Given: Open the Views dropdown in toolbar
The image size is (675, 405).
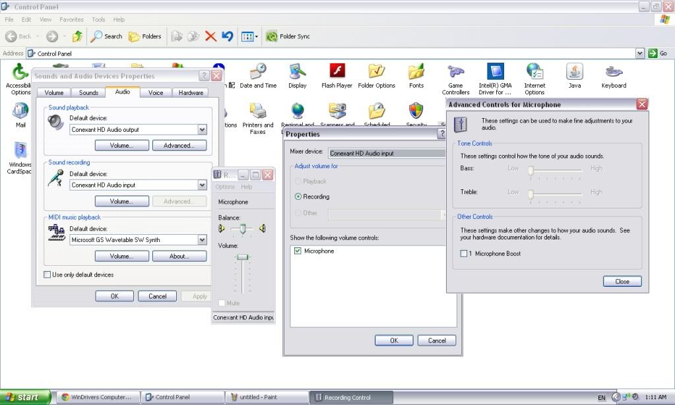Looking at the screenshot, I should (x=249, y=36).
